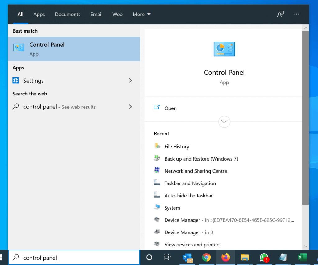318x265 pixels.
Task: Open Device Manager - in 0
Action: click(x=189, y=232)
